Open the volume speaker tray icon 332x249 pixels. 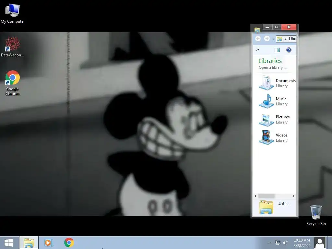pyautogui.click(x=285, y=243)
